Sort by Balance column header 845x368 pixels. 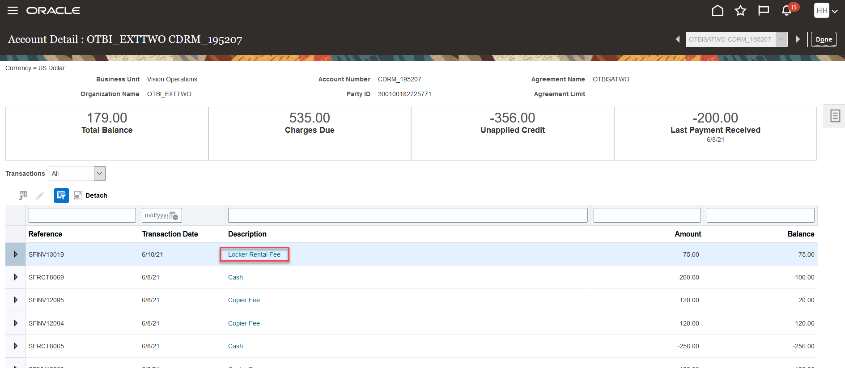(801, 234)
